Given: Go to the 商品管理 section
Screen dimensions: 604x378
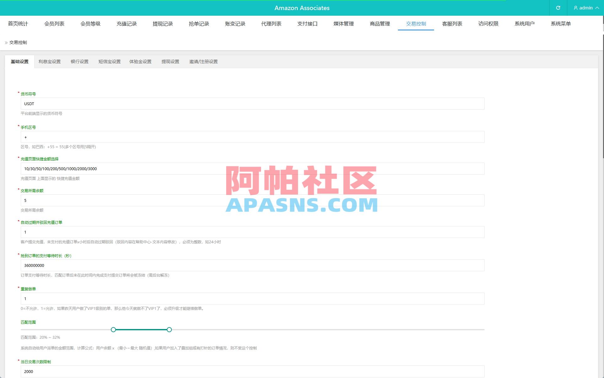Looking at the screenshot, I should click(x=379, y=24).
